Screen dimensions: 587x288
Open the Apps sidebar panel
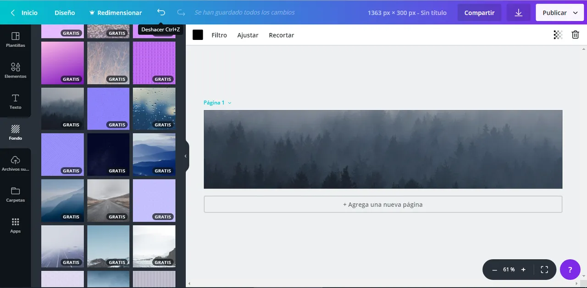(x=16, y=225)
